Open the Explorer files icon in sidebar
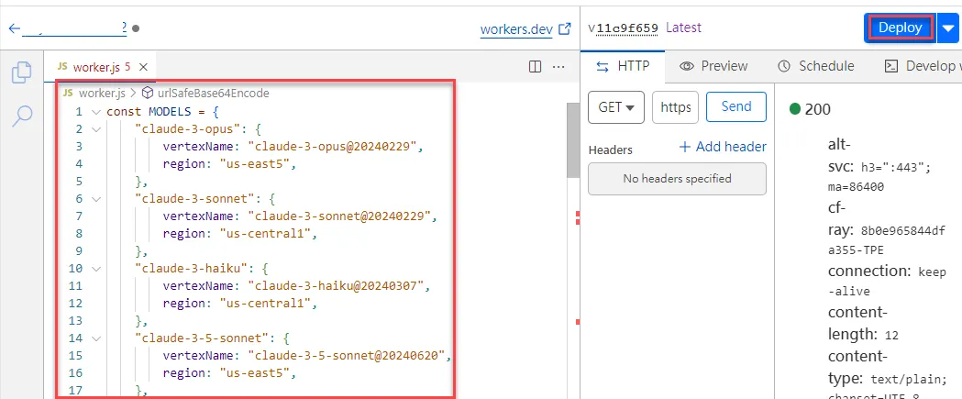The width and height of the screenshot is (962, 399). click(22, 72)
